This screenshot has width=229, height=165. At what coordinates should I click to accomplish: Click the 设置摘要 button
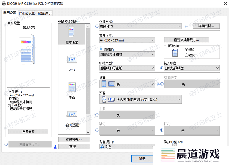28,131
